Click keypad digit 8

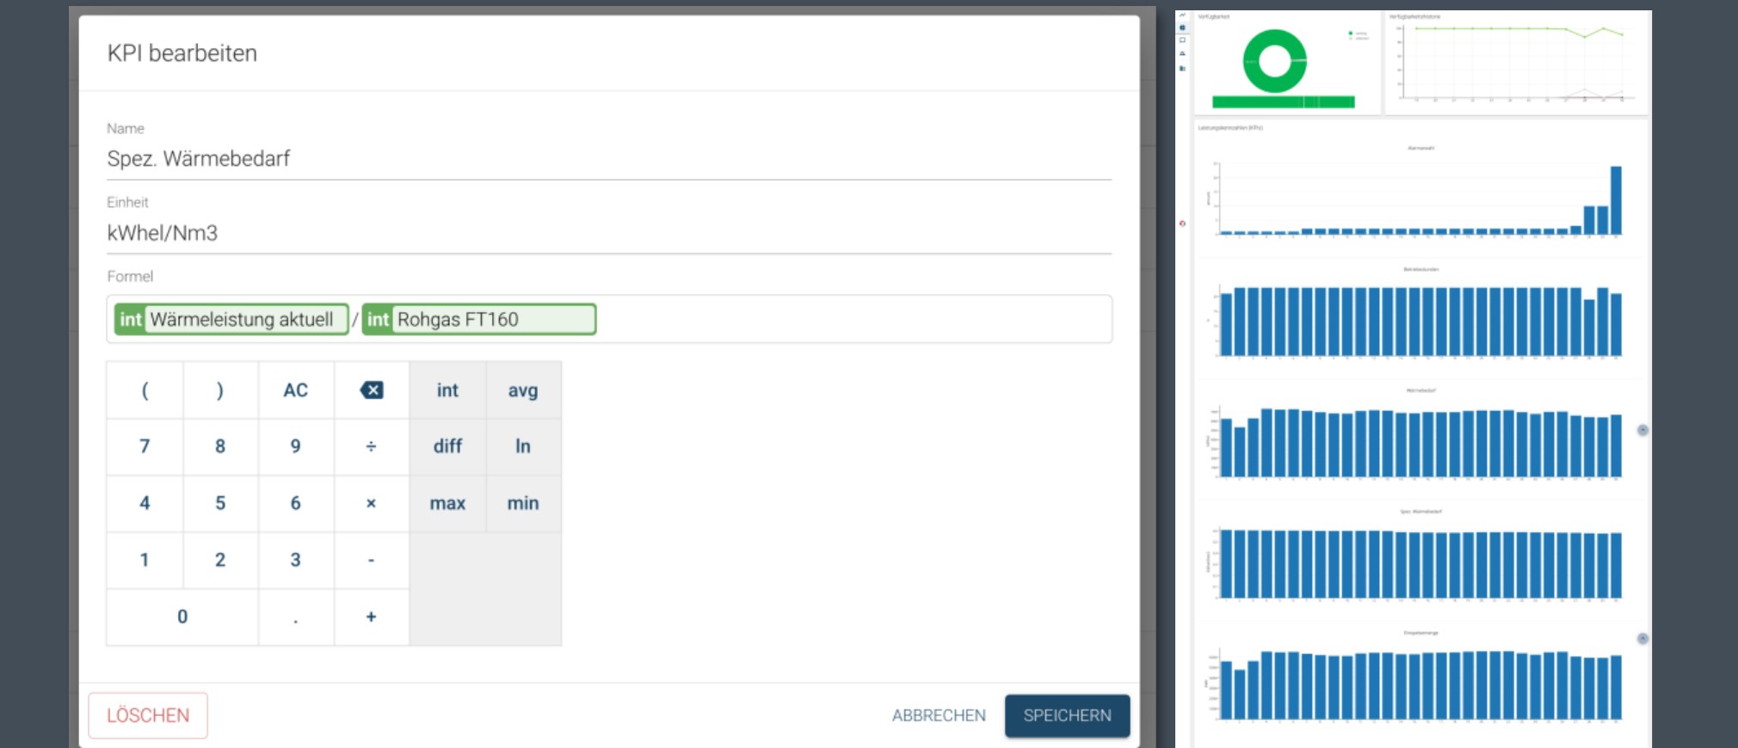[220, 446]
